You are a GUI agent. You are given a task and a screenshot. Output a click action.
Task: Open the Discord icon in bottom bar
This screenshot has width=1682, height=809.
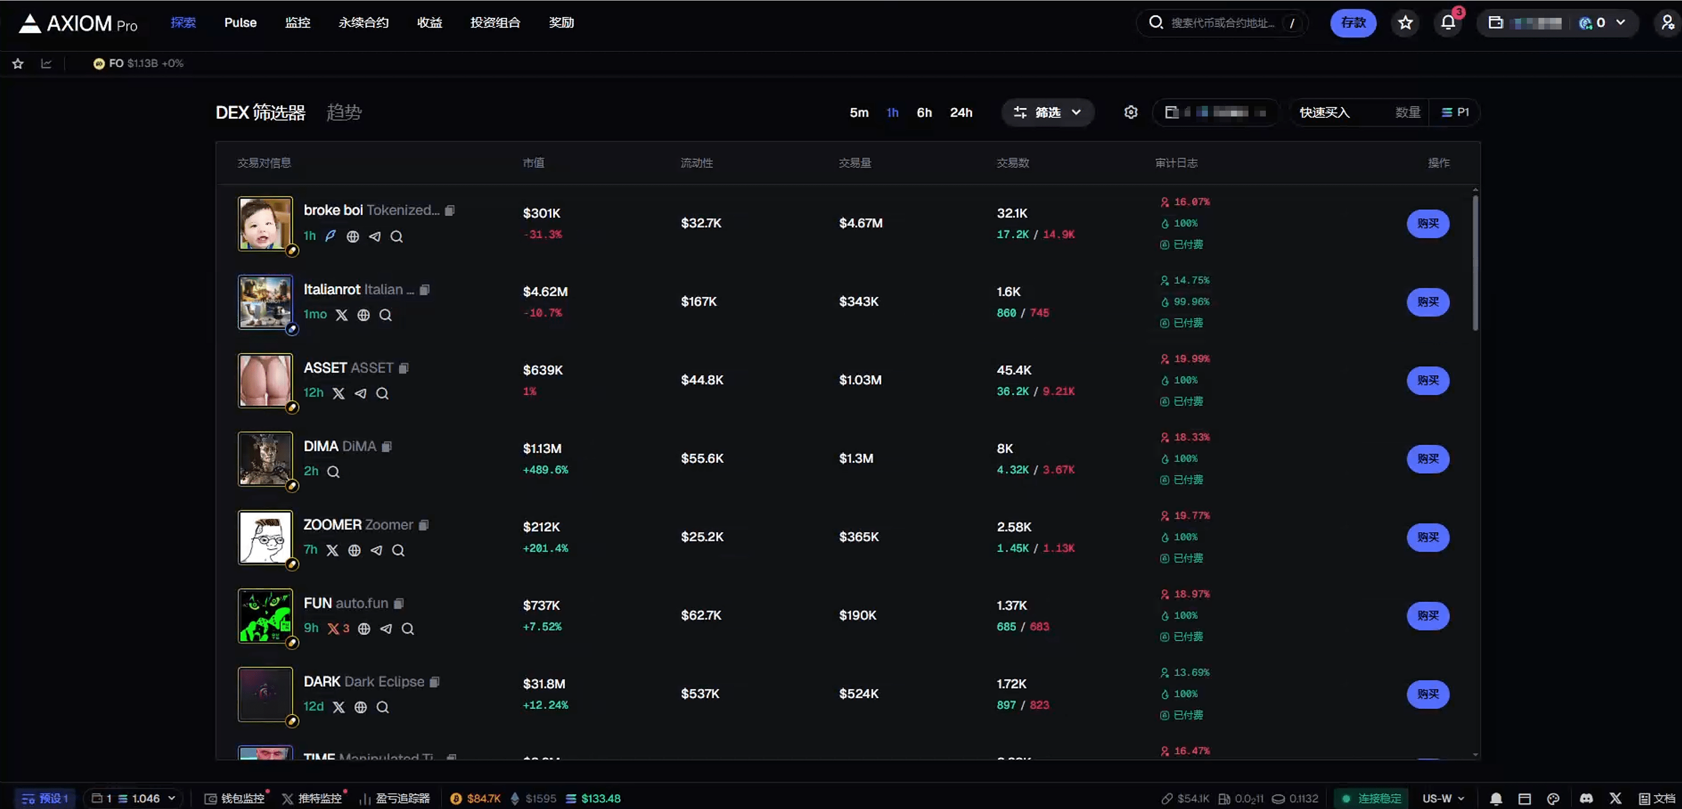click(x=1586, y=798)
